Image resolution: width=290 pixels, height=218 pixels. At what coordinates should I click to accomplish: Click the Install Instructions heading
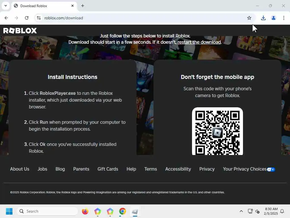[x=72, y=77]
